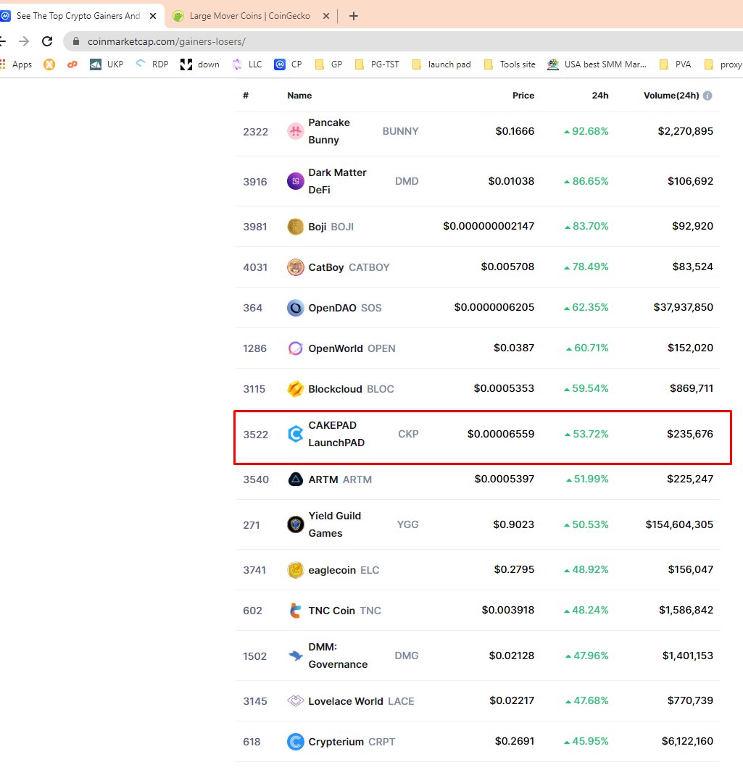The height and width of the screenshot is (770, 743).
Task: Expand the GP bookmark folder
Action: point(328,64)
